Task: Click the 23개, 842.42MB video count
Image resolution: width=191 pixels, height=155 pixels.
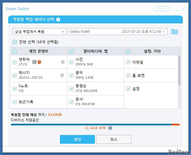Action: (x=86, y=91)
